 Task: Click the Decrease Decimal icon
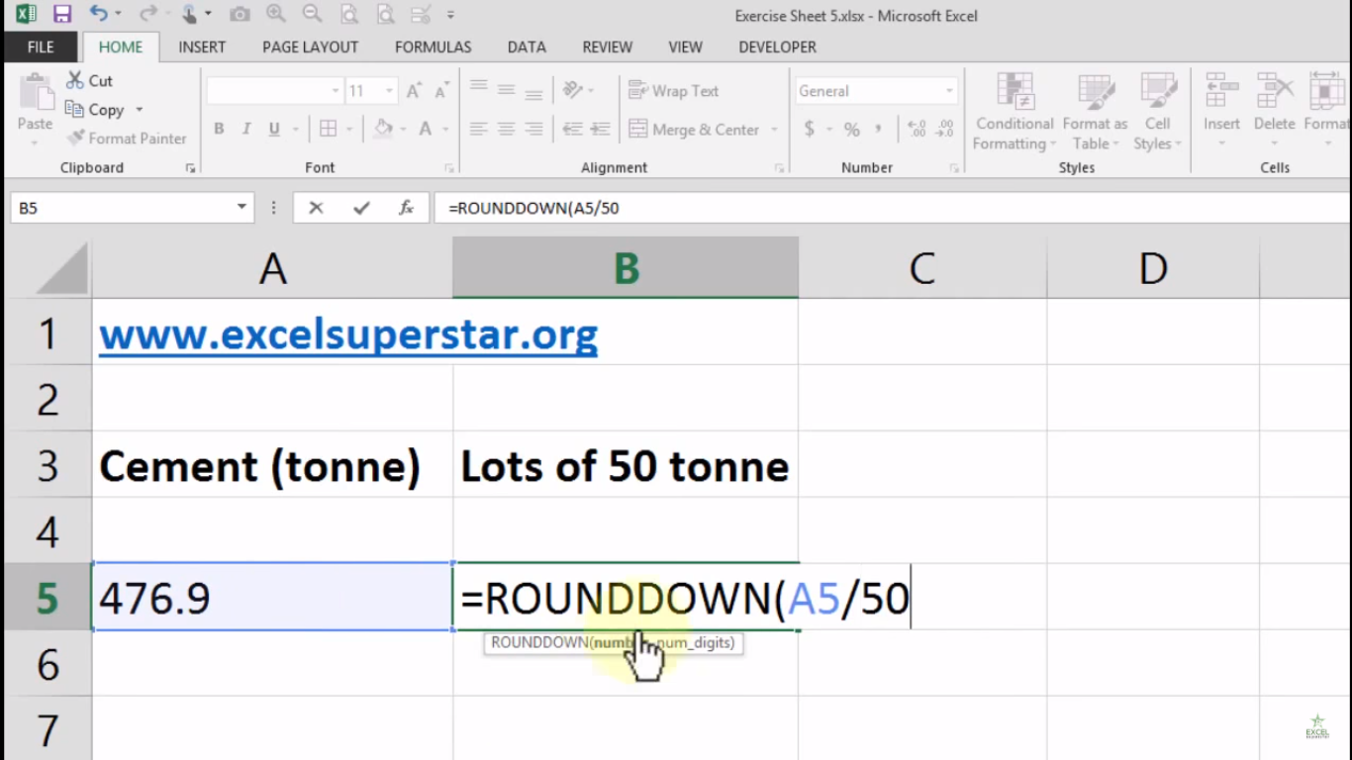(x=945, y=129)
